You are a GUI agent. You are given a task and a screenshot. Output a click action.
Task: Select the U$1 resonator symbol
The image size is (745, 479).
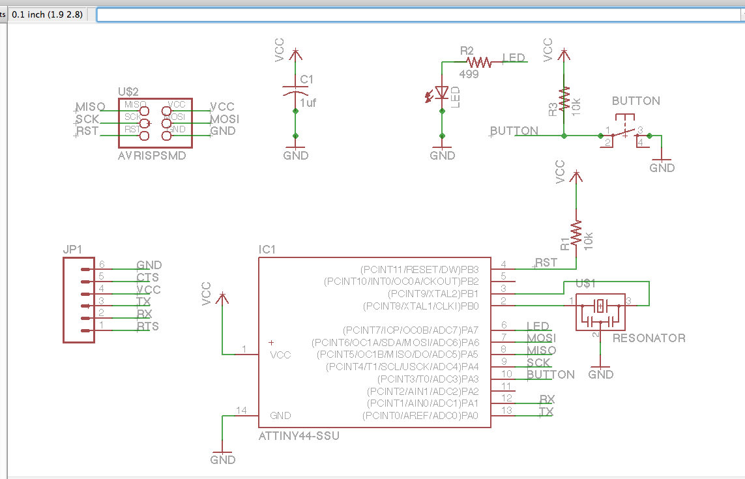coord(600,312)
